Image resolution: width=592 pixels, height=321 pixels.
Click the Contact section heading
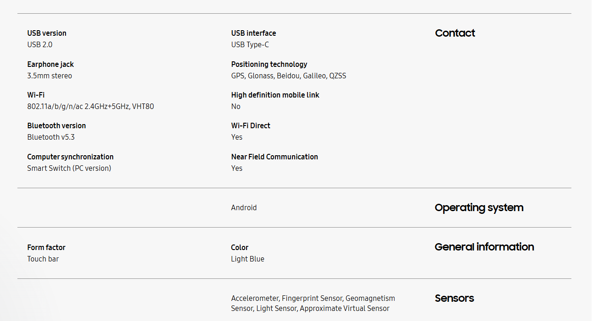click(x=455, y=33)
